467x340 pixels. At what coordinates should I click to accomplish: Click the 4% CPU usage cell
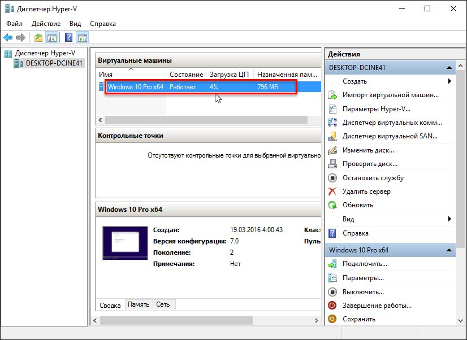click(x=214, y=87)
